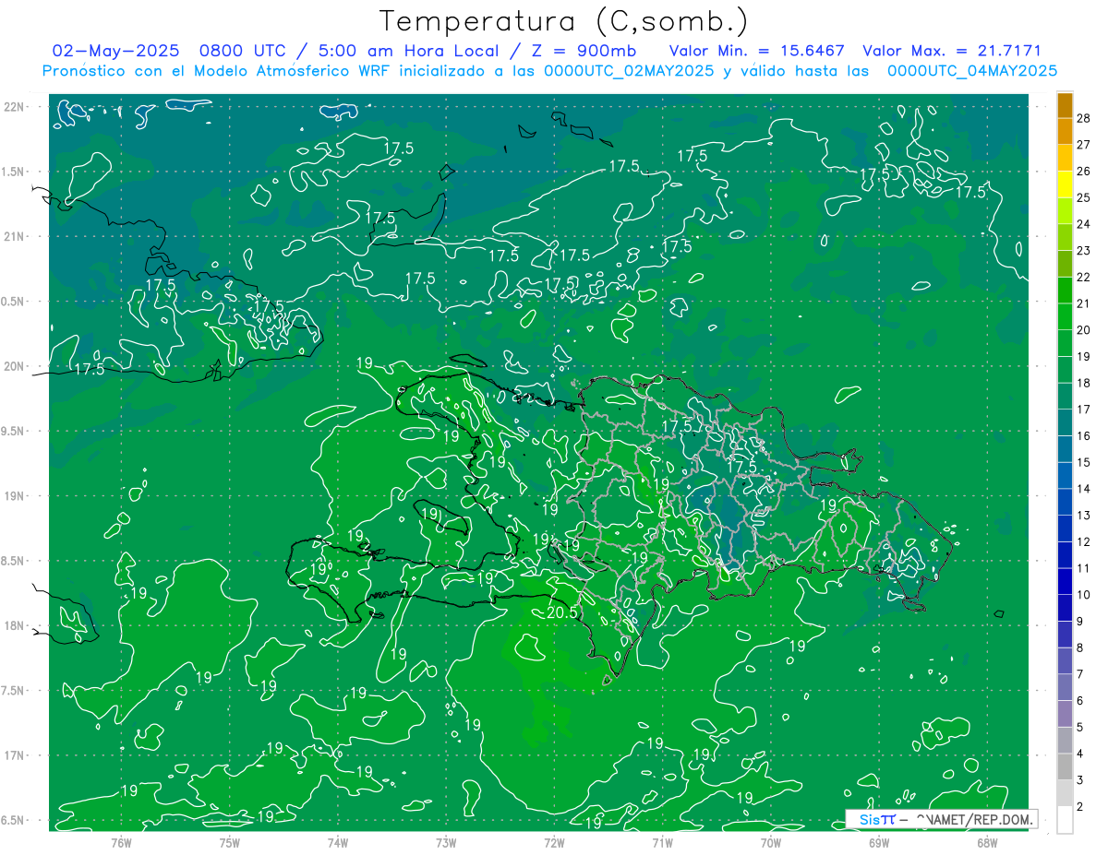Screen dimensions: 1108x855
Task: Click the '9' legend scale number
Action: [x=1080, y=622]
